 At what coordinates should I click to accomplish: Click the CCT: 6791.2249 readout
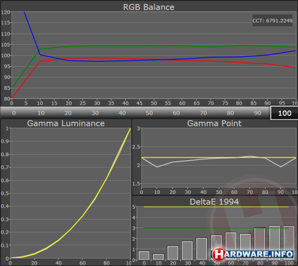[272, 20]
